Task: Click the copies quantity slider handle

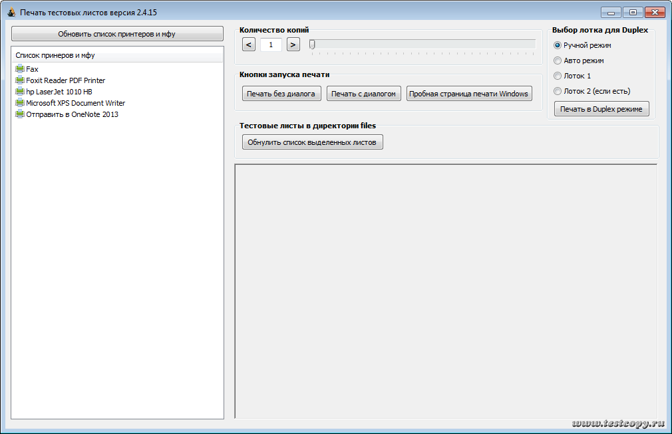Action: tap(312, 45)
